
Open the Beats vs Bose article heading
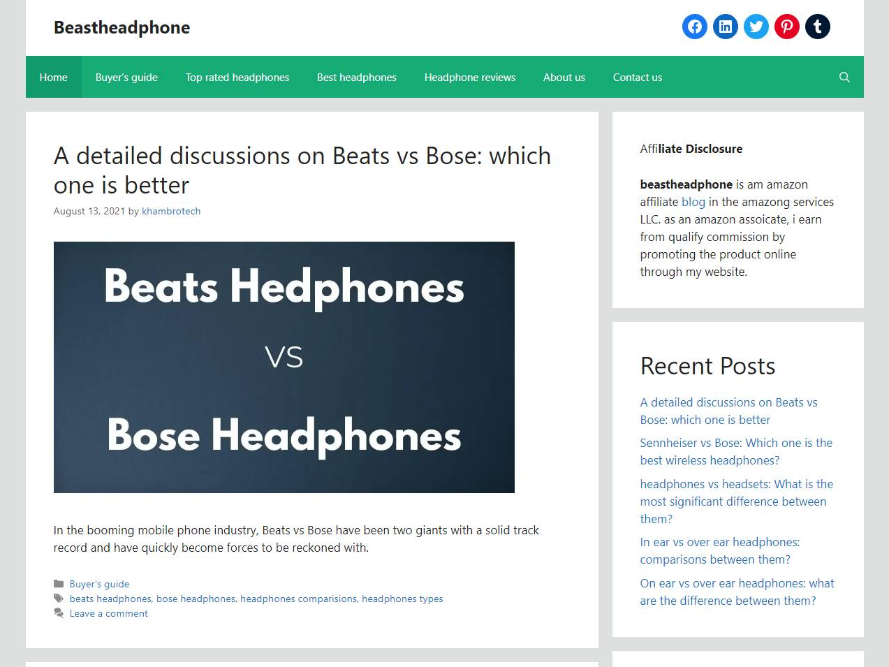pyautogui.click(x=302, y=170)
